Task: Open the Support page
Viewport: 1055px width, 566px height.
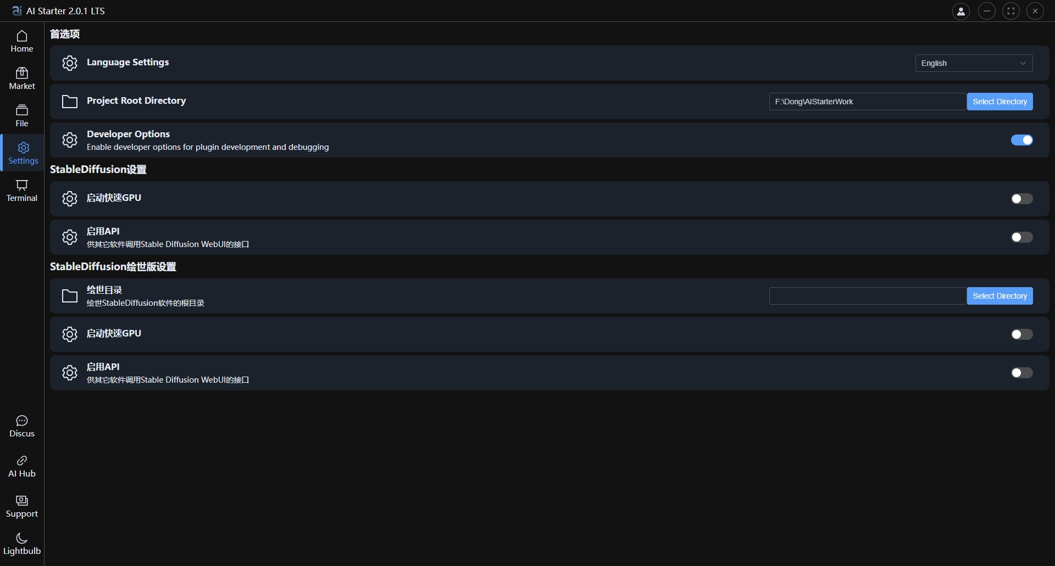Action: coord(22,507)
